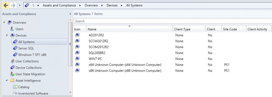The height and width of the screenshot is (97, 272).
Task: Select the Users node icon
Action: (x=12, y=29)
